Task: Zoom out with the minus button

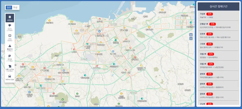Action: [x=191, y=39]
